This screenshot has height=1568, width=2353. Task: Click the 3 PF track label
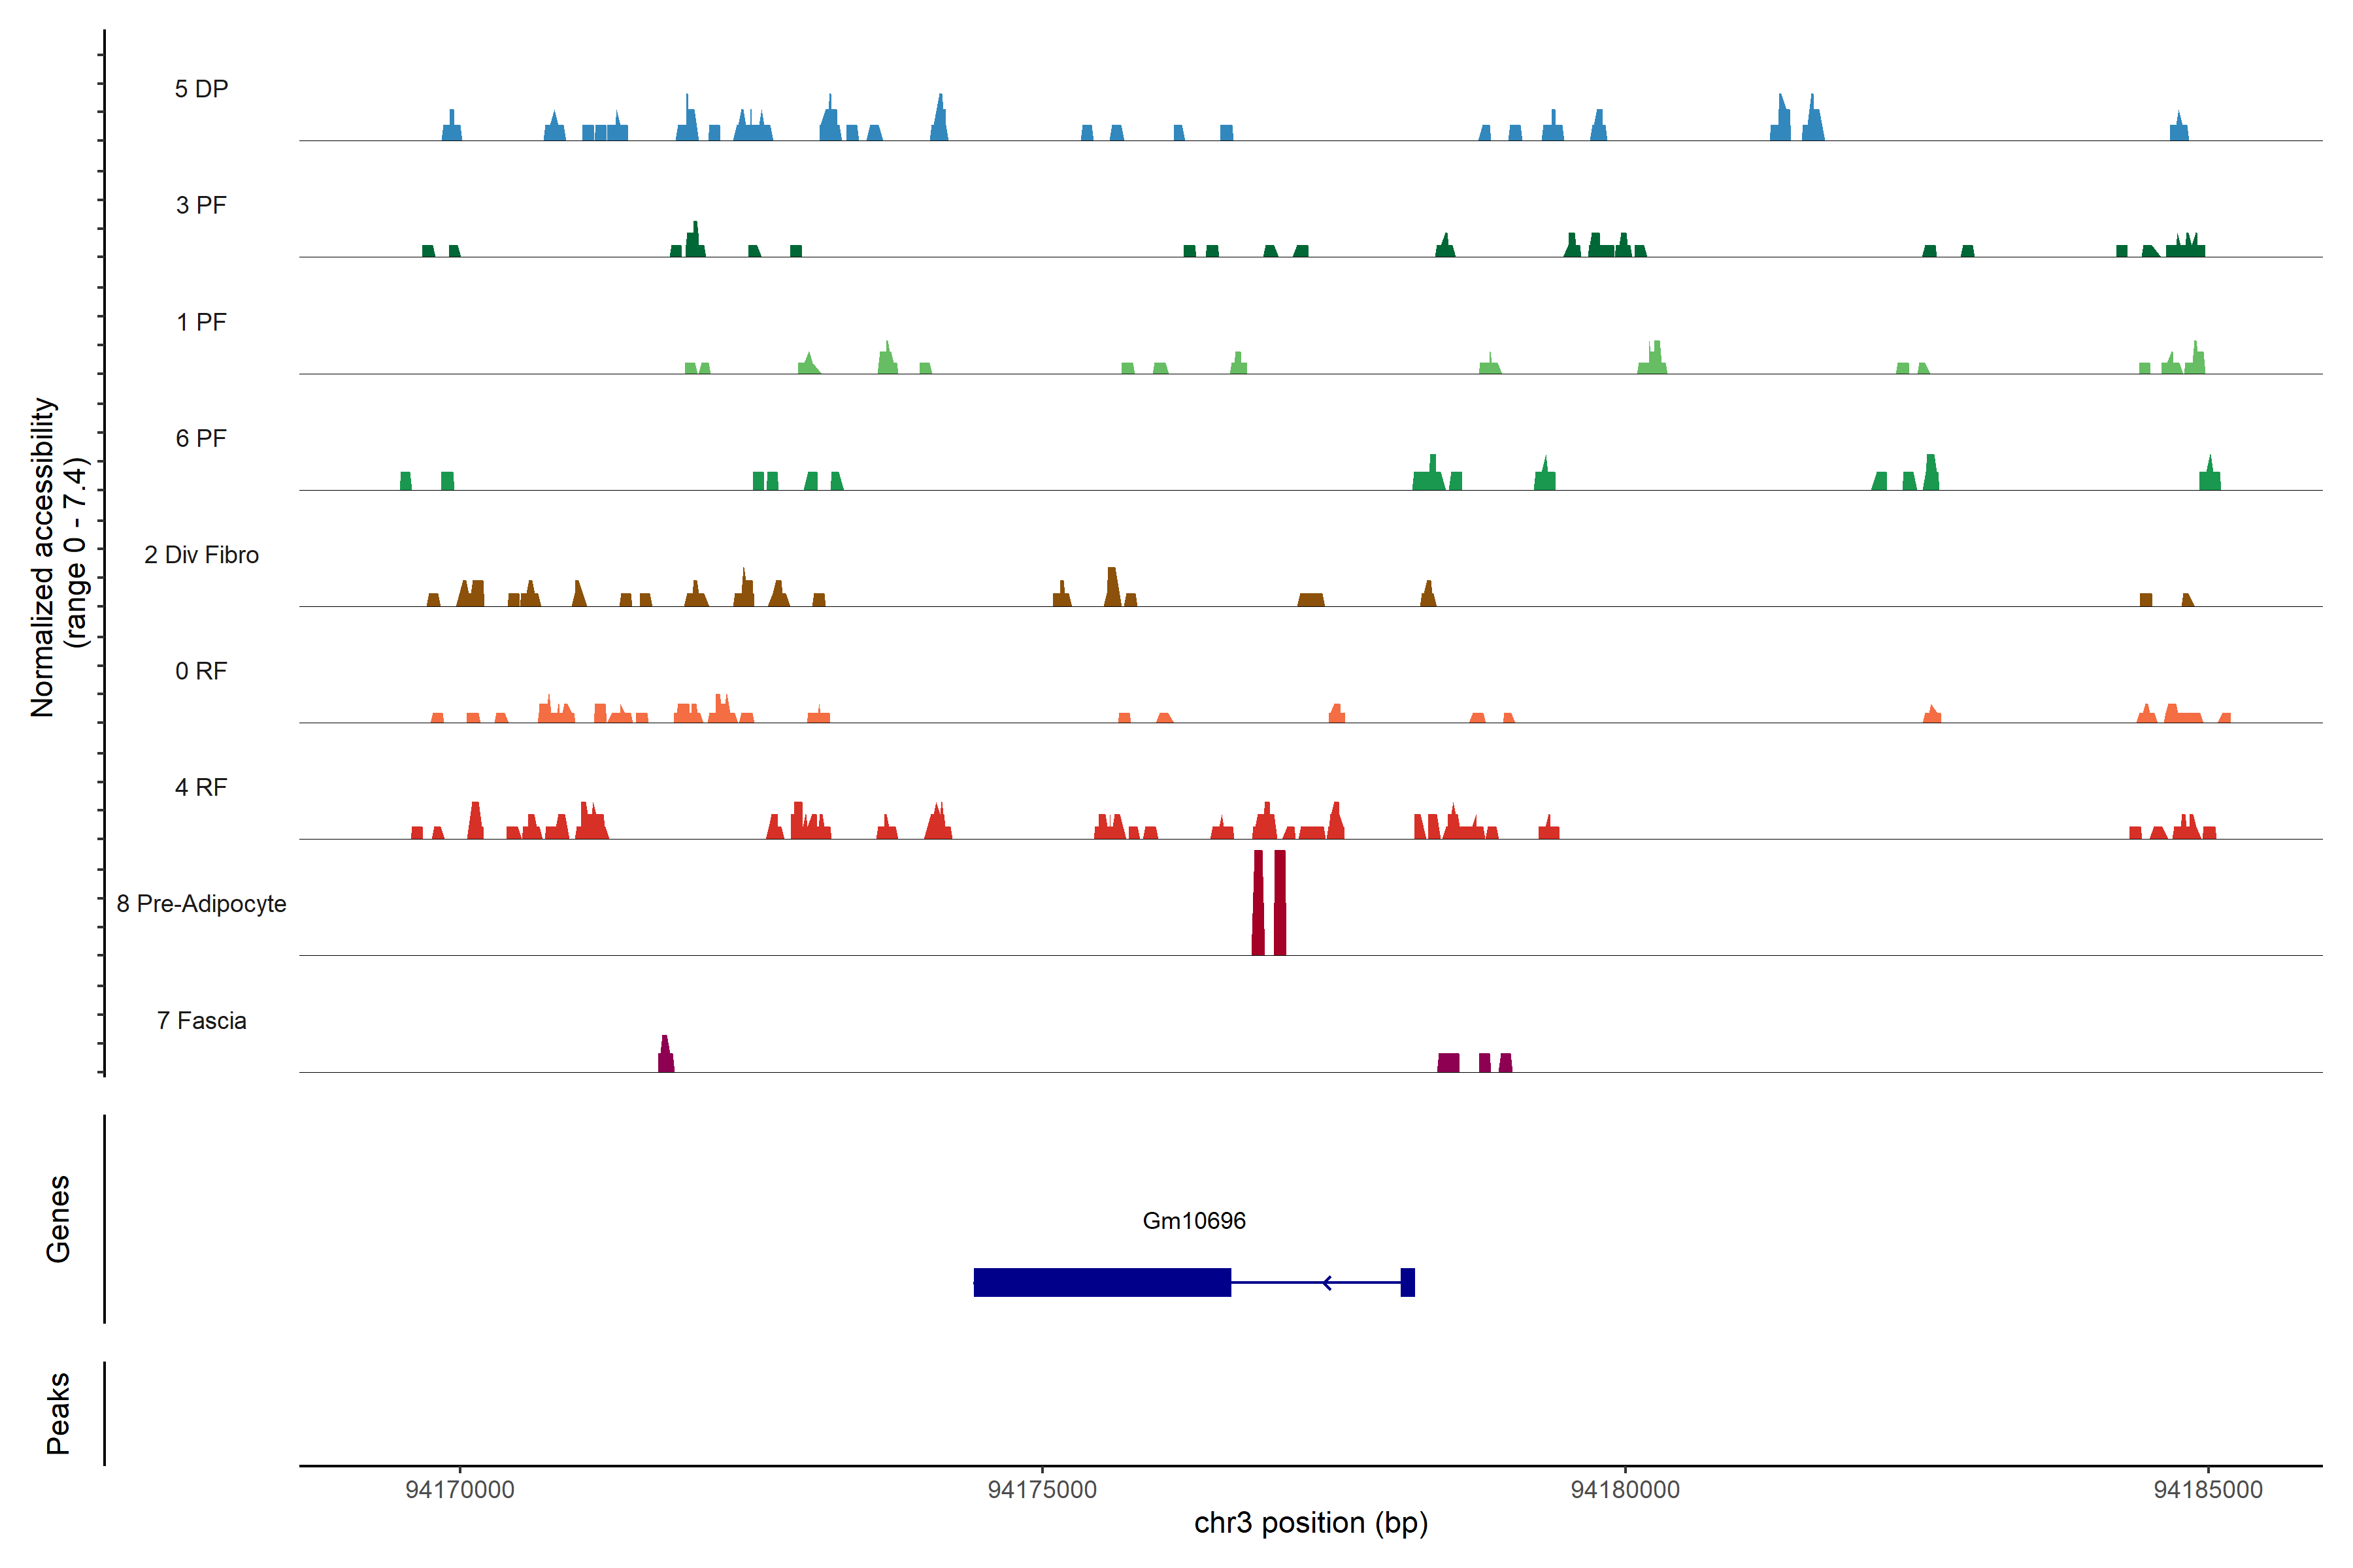[201, 205]
